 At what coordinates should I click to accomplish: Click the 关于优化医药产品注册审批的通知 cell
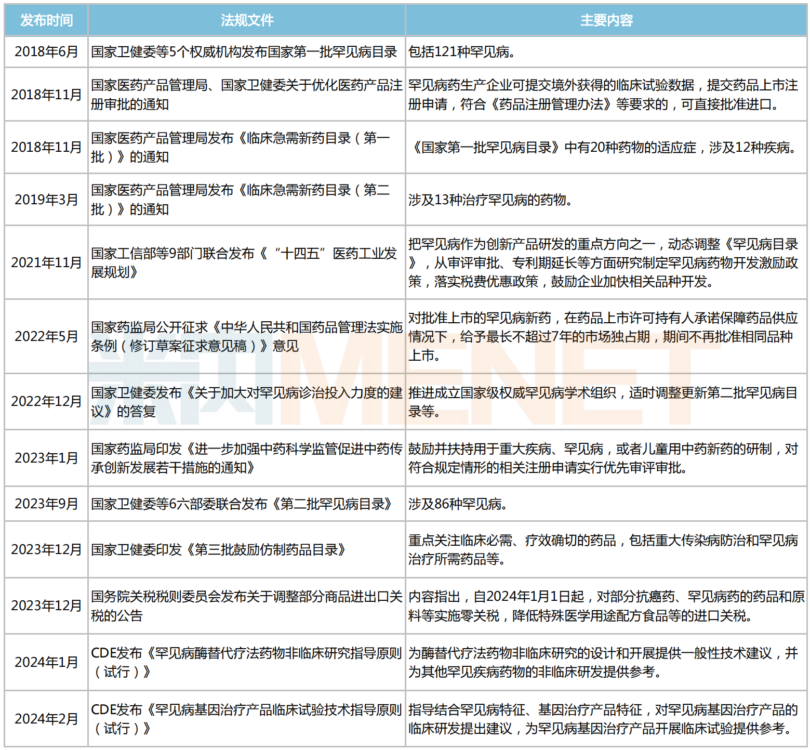pos(247,95)
